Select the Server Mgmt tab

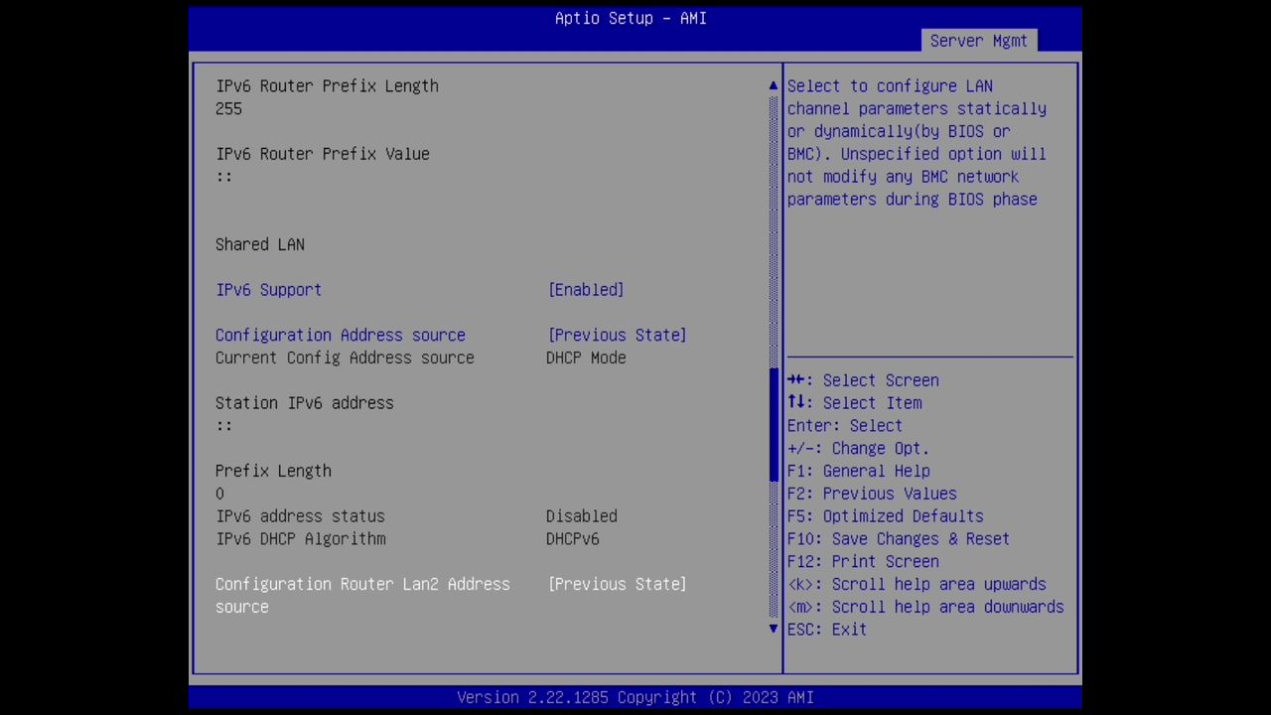tap(979, 41)
